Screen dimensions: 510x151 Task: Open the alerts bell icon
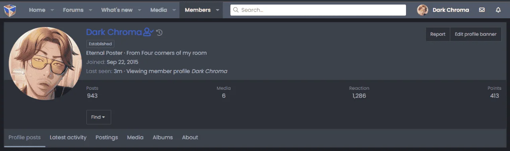point(498,10)
